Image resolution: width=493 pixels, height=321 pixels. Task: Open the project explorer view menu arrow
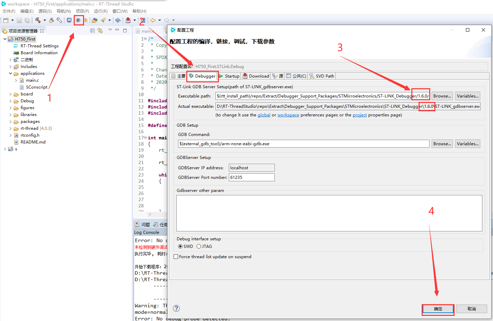(x=110, y=30)
